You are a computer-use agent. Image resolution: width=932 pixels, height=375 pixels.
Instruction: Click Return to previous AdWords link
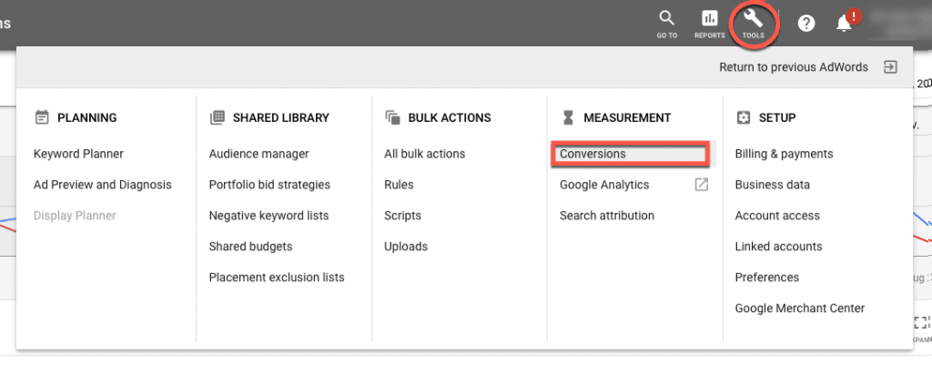click(x=794, y=67)
